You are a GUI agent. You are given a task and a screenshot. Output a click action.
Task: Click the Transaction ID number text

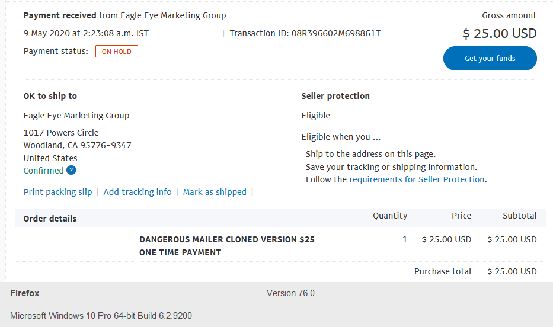(x=335, y=33)
